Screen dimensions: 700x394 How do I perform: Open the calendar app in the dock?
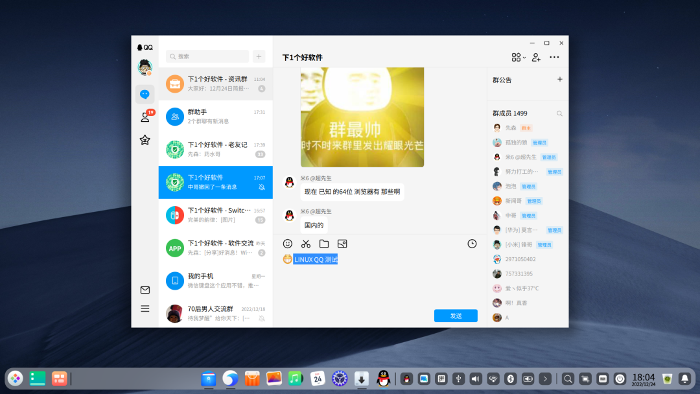(x=318, y=378)
